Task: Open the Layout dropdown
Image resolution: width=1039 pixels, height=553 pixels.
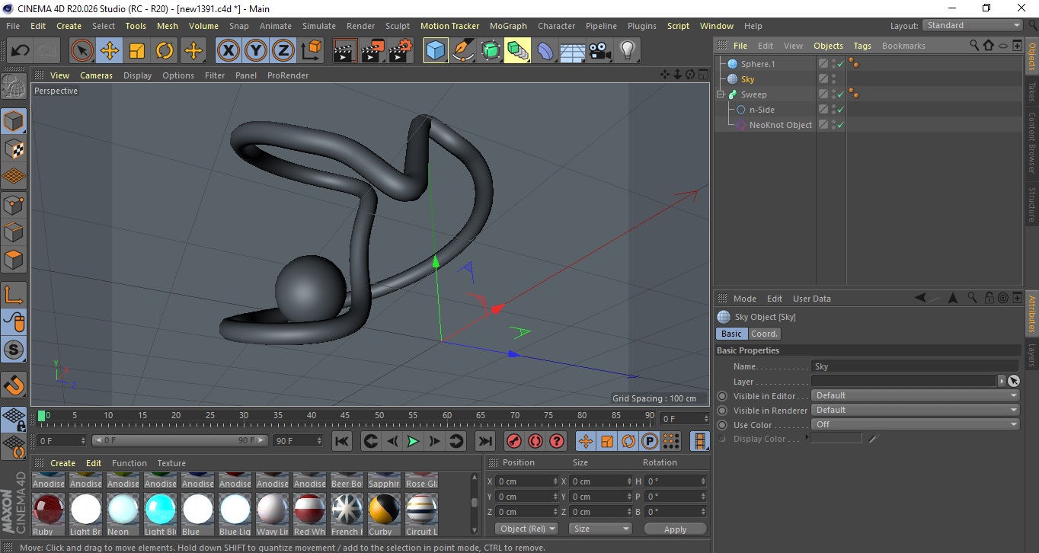Action: pyautogui.click(x=973, y=25)
